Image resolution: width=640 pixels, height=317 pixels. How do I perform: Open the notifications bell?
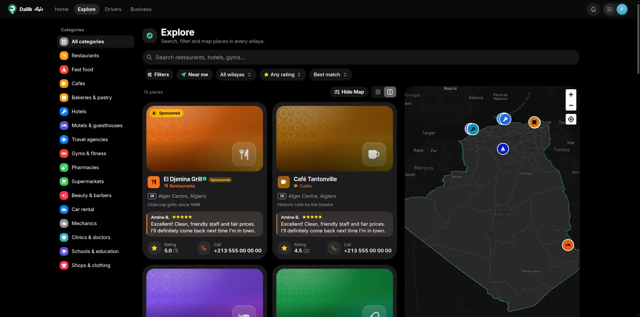pyautogui.click(x=593, y=9)
